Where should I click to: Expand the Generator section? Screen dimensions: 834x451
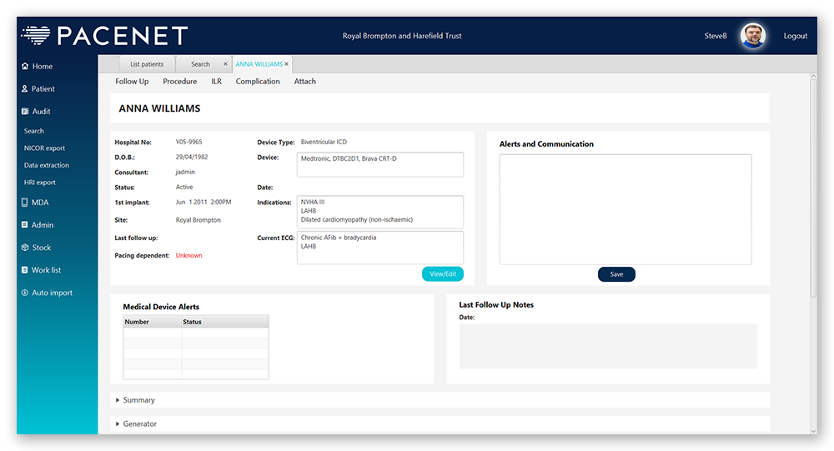118,424
